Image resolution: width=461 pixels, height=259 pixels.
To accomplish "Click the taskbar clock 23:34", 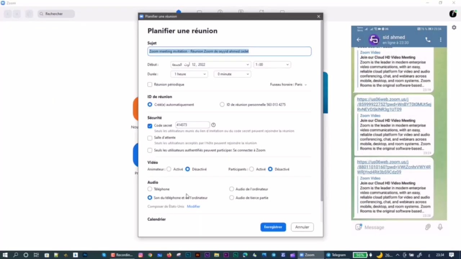I will (x=440, y=255).
